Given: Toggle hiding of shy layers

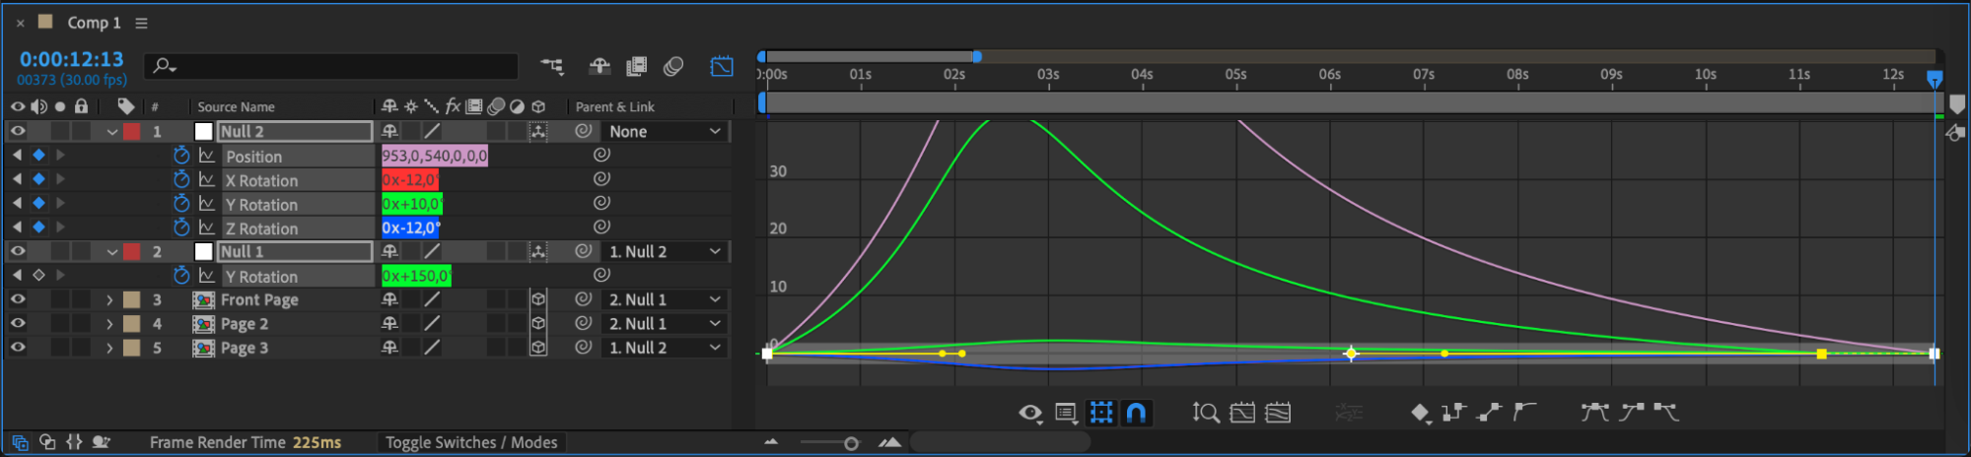Looking at the screenshot, I should pyautogui.click(x=599, y=66).
